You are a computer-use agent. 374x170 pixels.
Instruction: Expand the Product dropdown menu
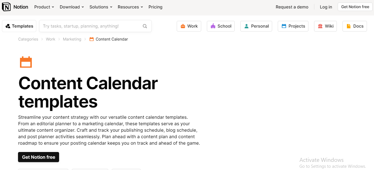44,7
